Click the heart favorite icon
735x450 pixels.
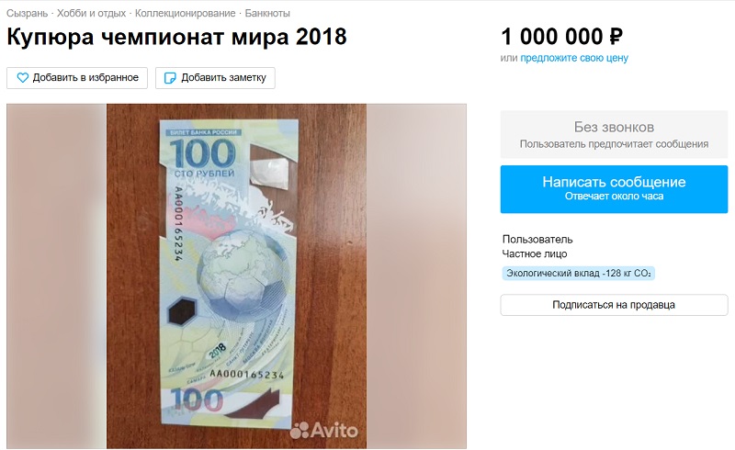(22, 78)
